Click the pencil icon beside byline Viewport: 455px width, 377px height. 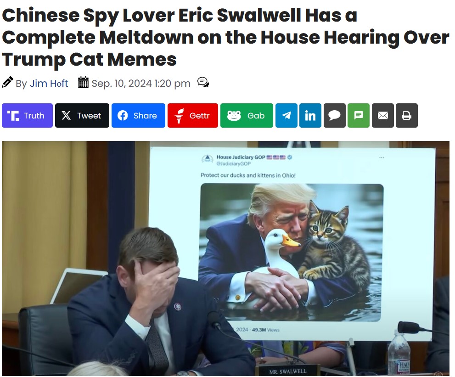[7, 82]
